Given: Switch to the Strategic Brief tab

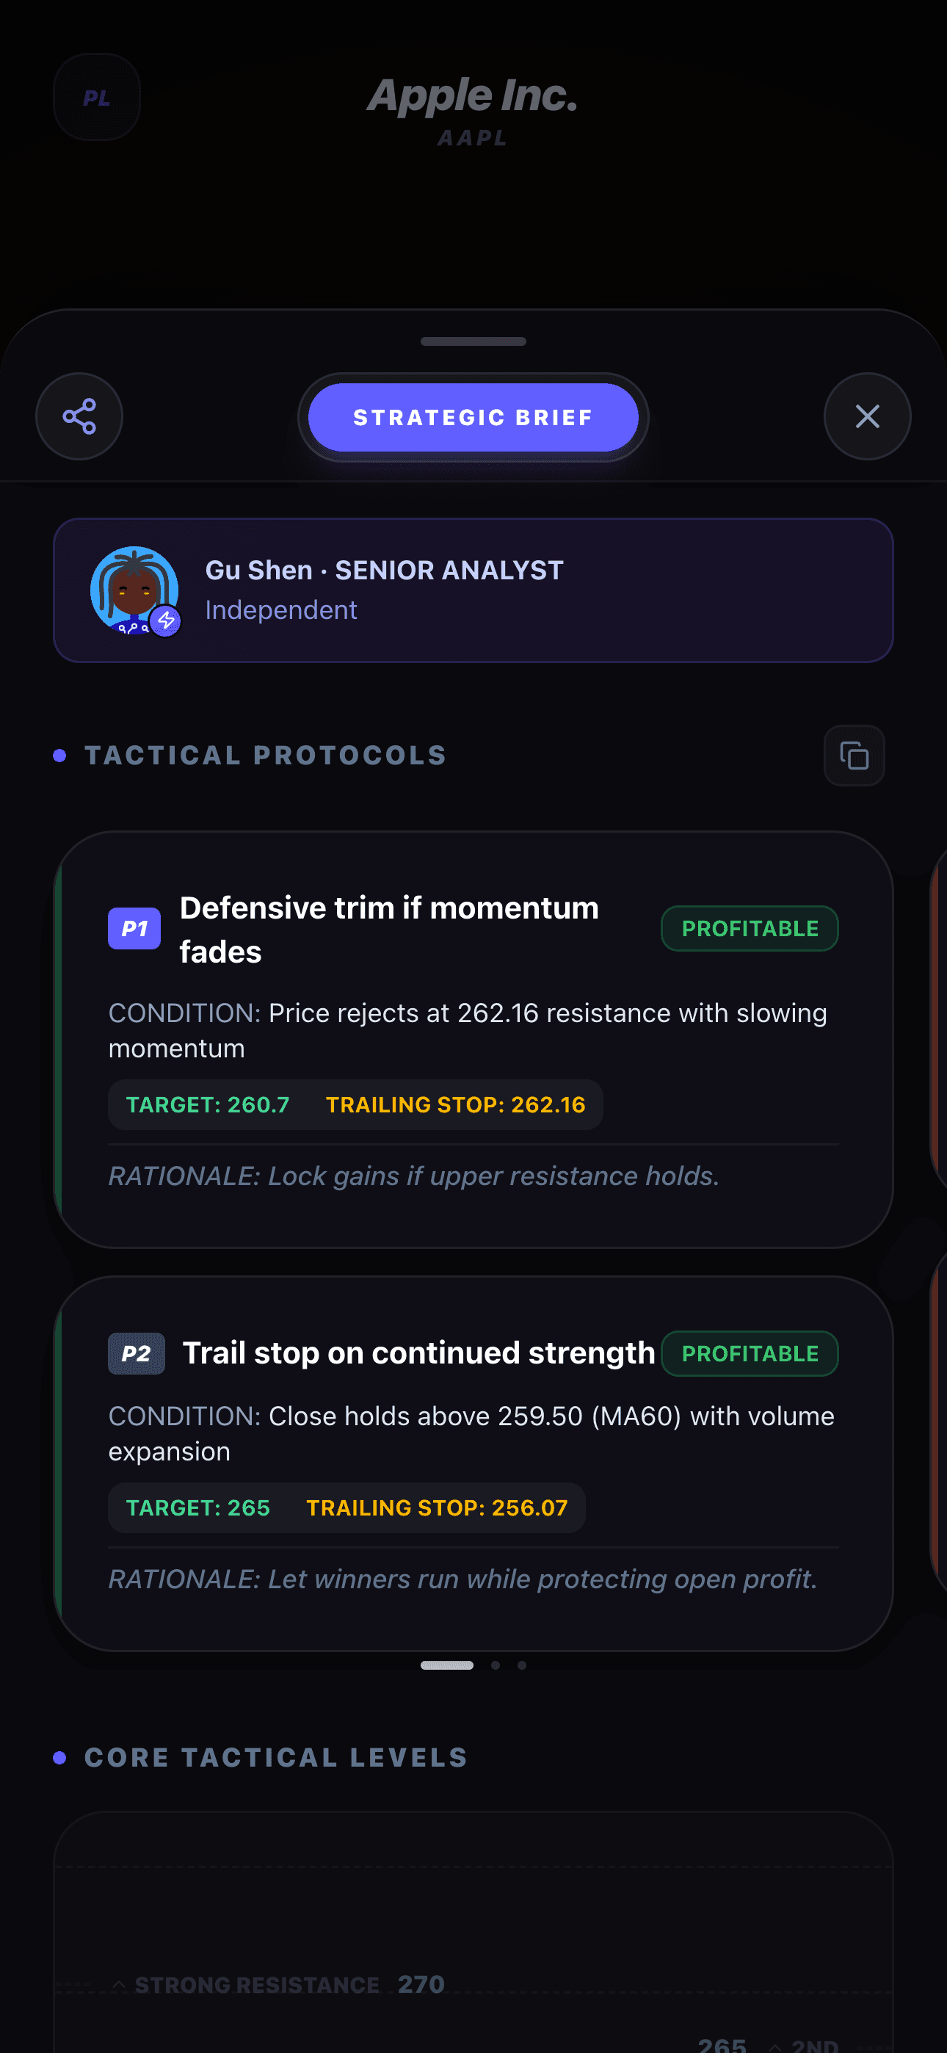Looking at the screenshot, I should pyautogui.click(x=473, y=417).
